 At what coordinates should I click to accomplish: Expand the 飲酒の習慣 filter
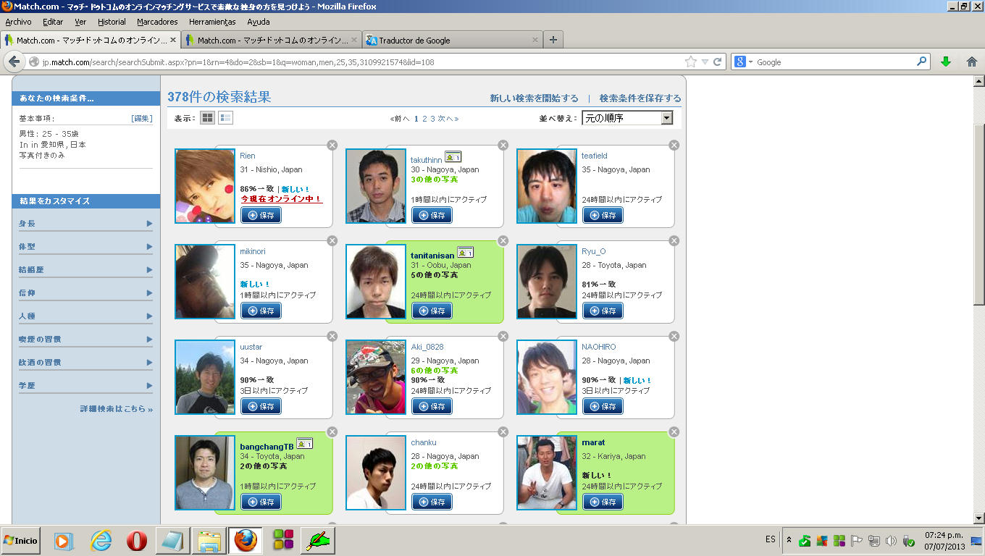pos(85,363)
